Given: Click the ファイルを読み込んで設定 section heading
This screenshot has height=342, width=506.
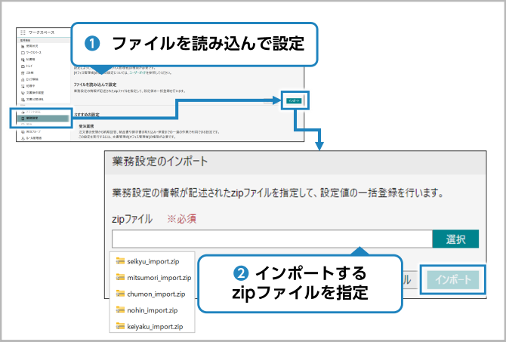Looking at the screenshot, I should pyautogui.click(x=95, y=85).
